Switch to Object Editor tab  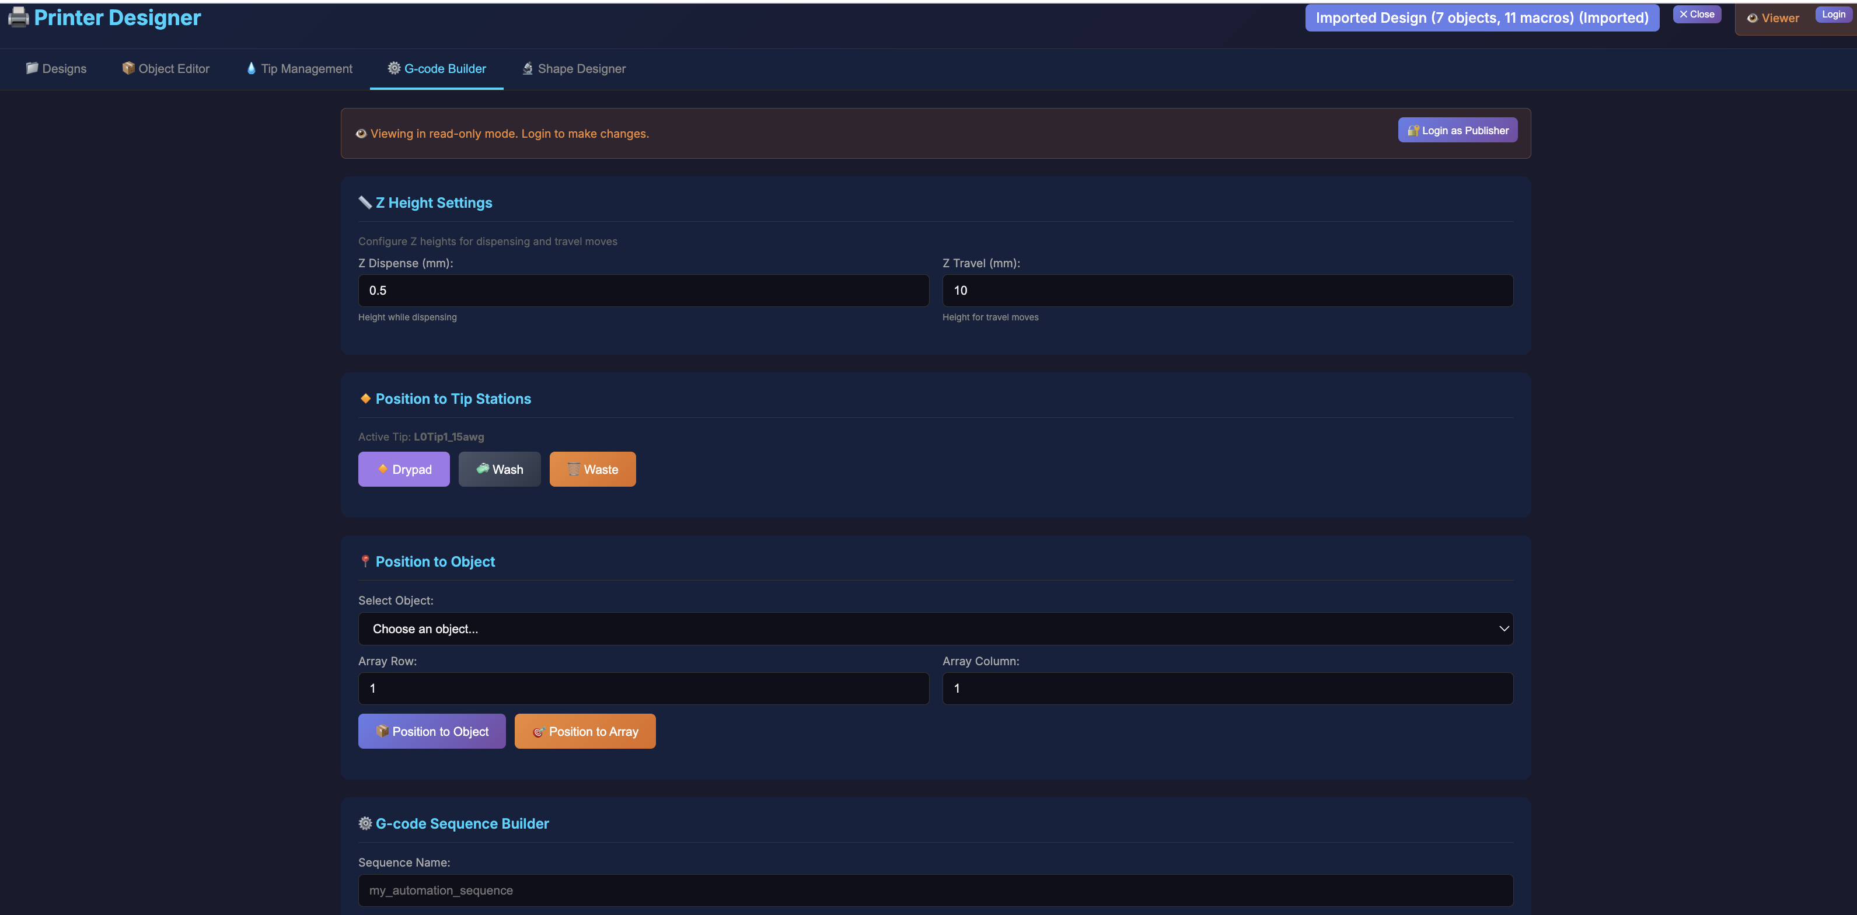[x=165, y=68]
